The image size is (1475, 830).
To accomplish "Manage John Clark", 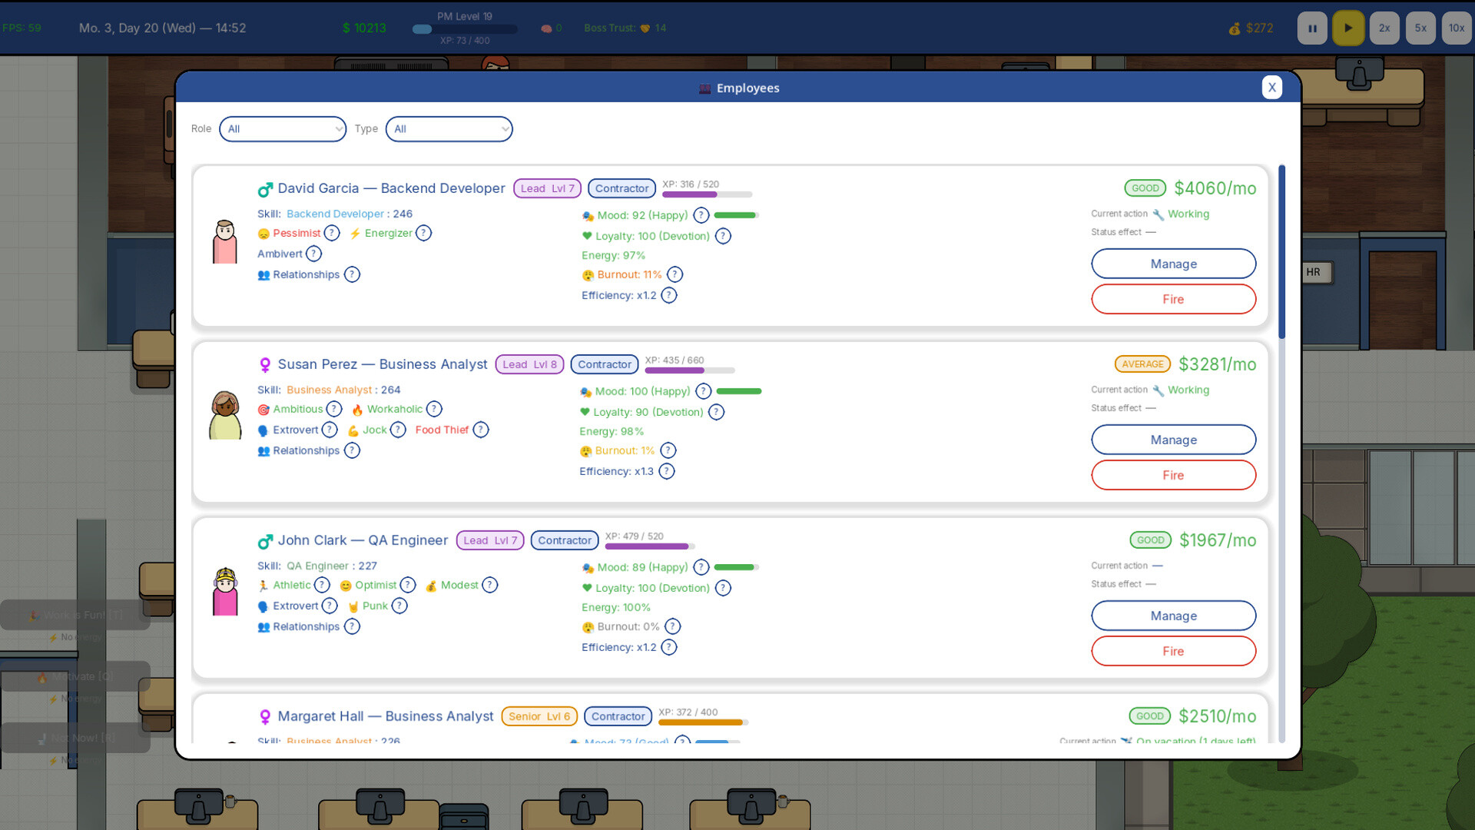I will click(x=1173, y=616).
